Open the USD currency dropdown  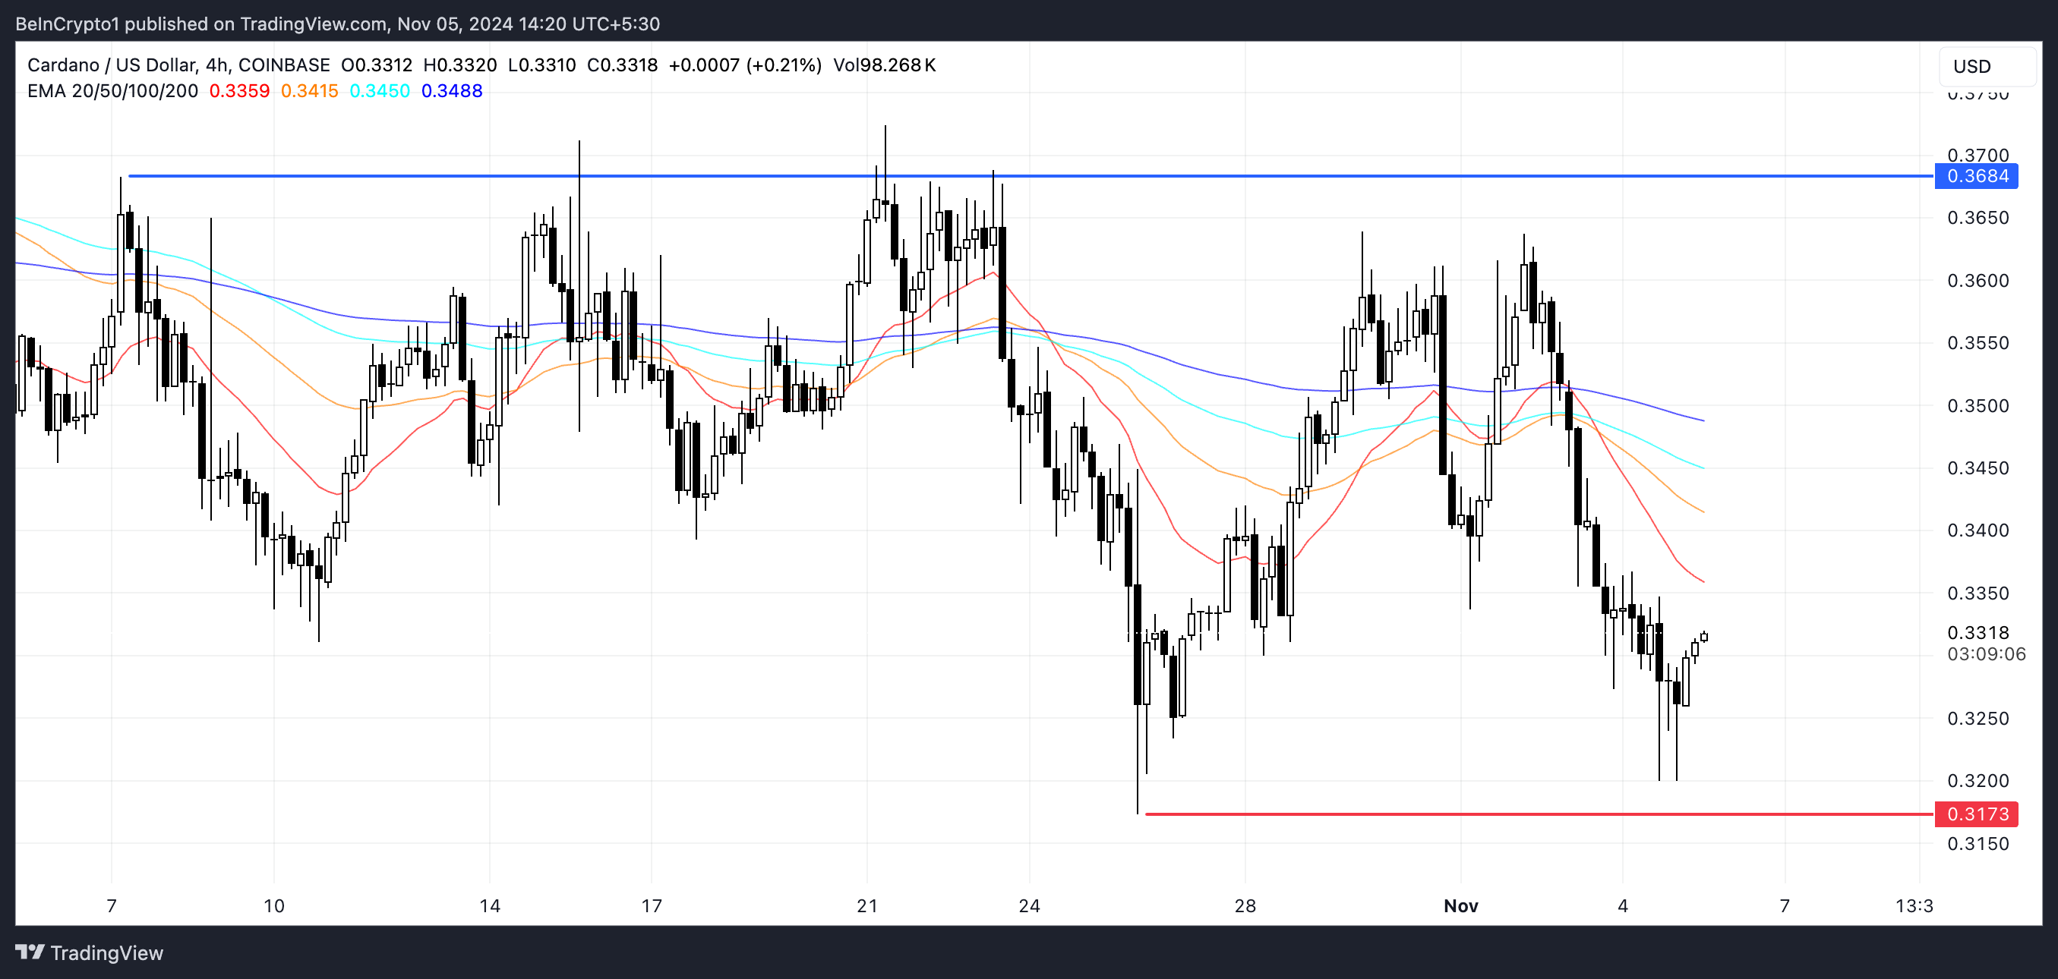(x=1987, y=66)
